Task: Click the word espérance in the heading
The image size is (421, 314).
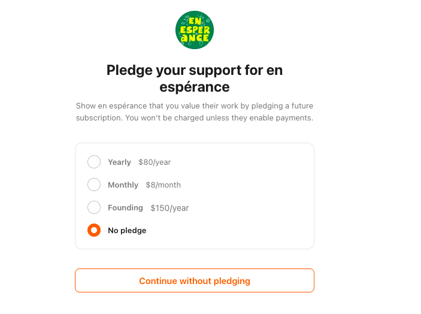Action: tap(195, 87)
